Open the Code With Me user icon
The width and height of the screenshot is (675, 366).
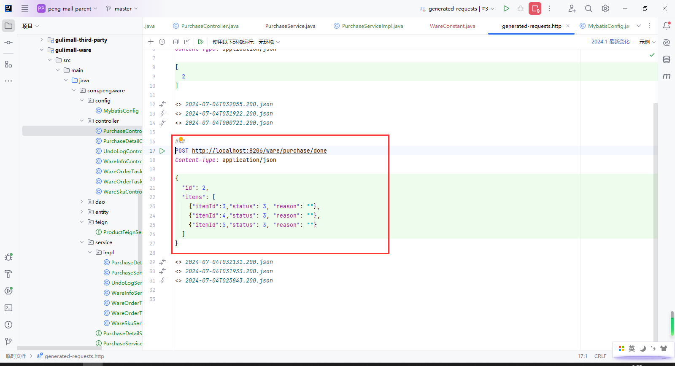tap(572, 8)
